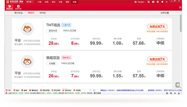This screenshot has height=107, width=187.
Task: Click the floating gear button near scrollbar
Action: click(178, 85)
